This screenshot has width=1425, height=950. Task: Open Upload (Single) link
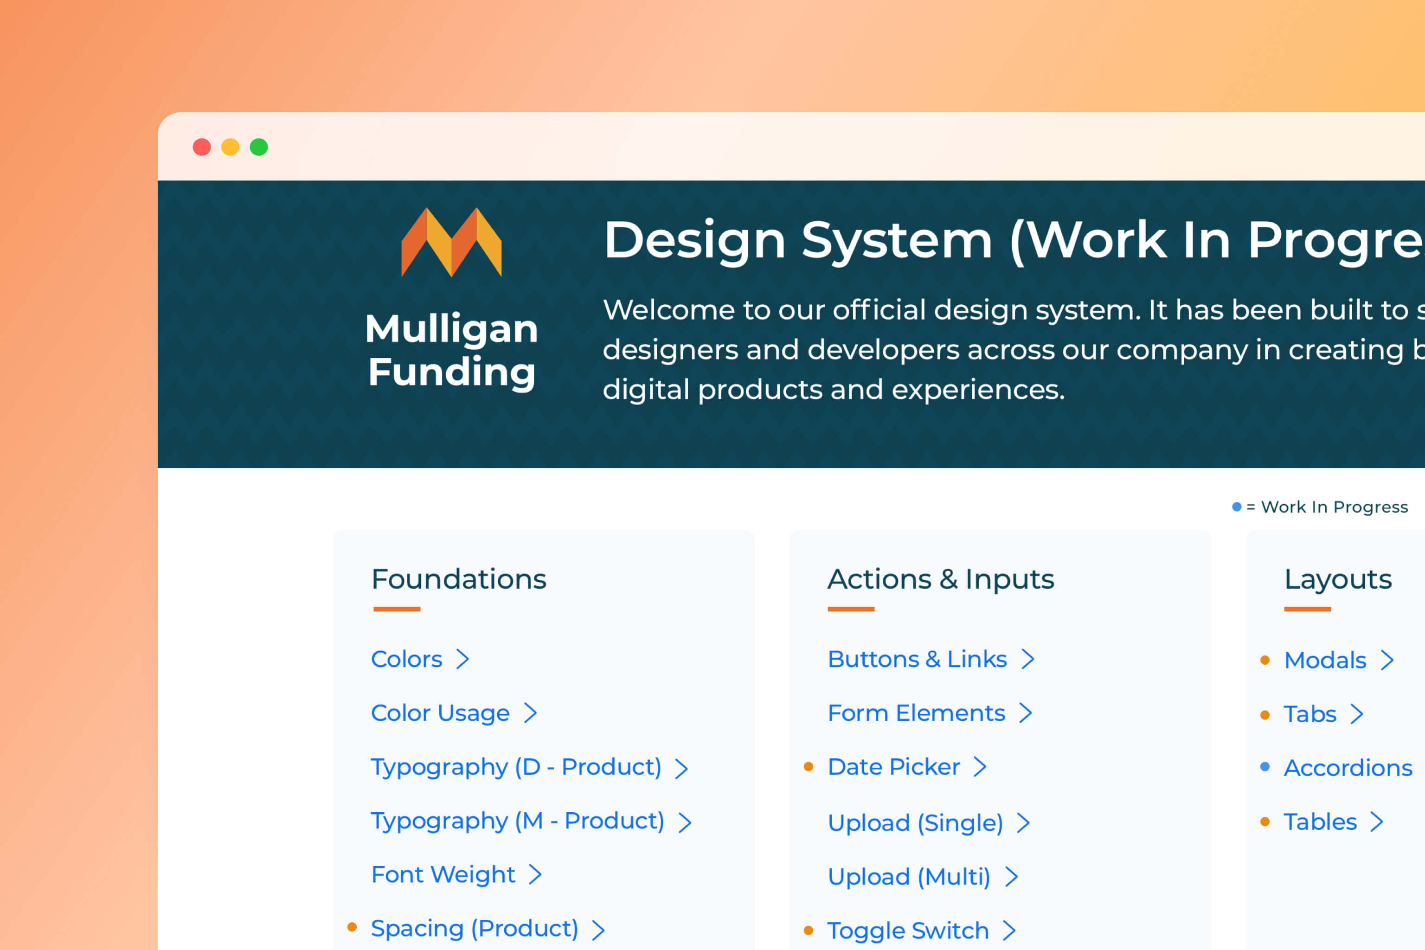coord(916,823)
